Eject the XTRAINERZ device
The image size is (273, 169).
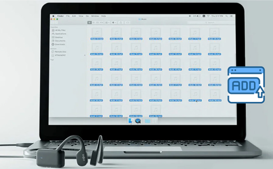(x=85, y=55)
